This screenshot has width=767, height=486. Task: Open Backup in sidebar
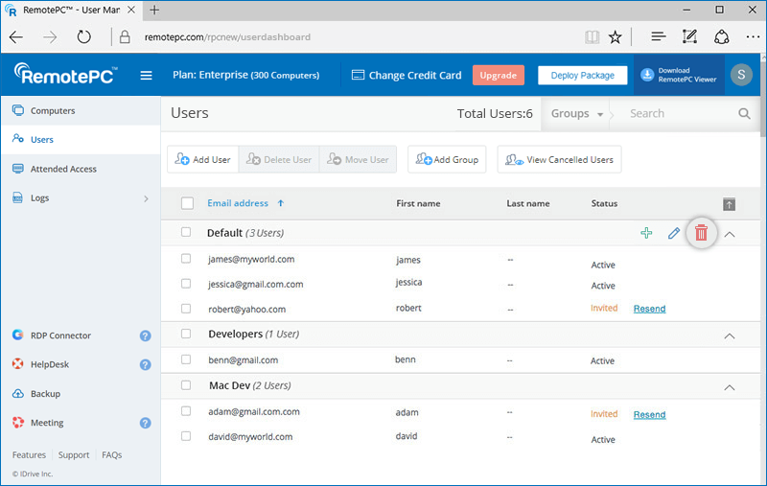tap(45, 394)
